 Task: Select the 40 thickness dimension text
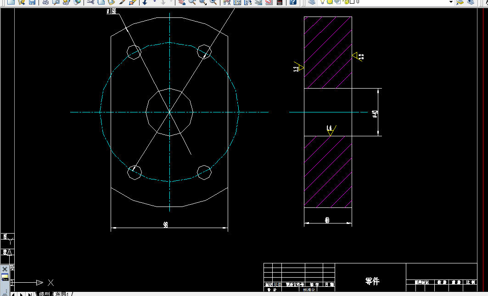[x=327, y=220]
